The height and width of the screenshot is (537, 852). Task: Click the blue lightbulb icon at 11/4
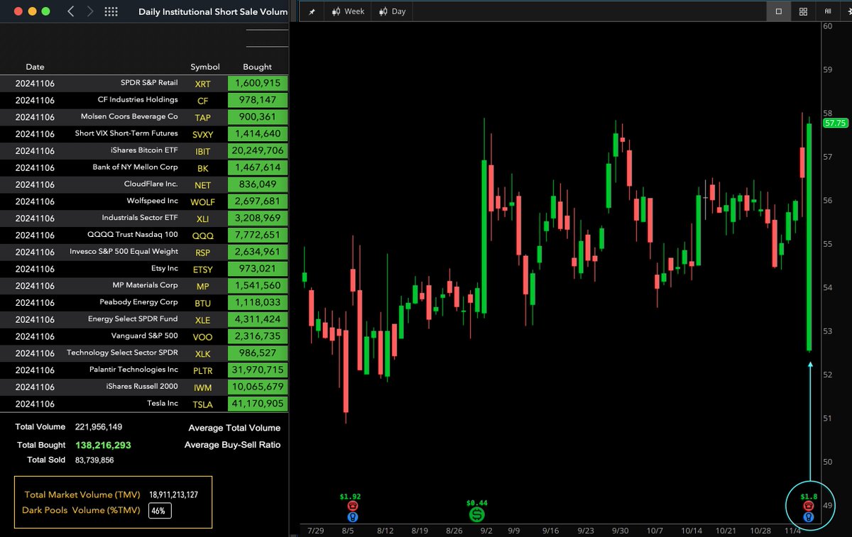coord(808,517)
